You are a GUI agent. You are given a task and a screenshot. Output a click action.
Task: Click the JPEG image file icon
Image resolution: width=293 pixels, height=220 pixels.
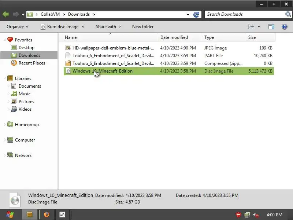click(x=68, y=48)
